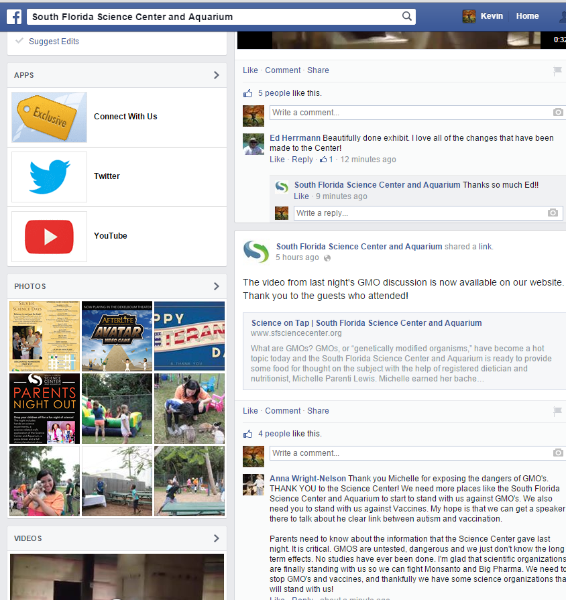Click the globe privacy icon by 5 hours ago
The height and width of the screenshot is (600, 566).
tap(327, 258)
